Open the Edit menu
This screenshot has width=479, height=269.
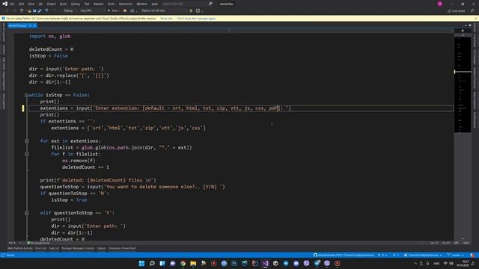(22, 4)
